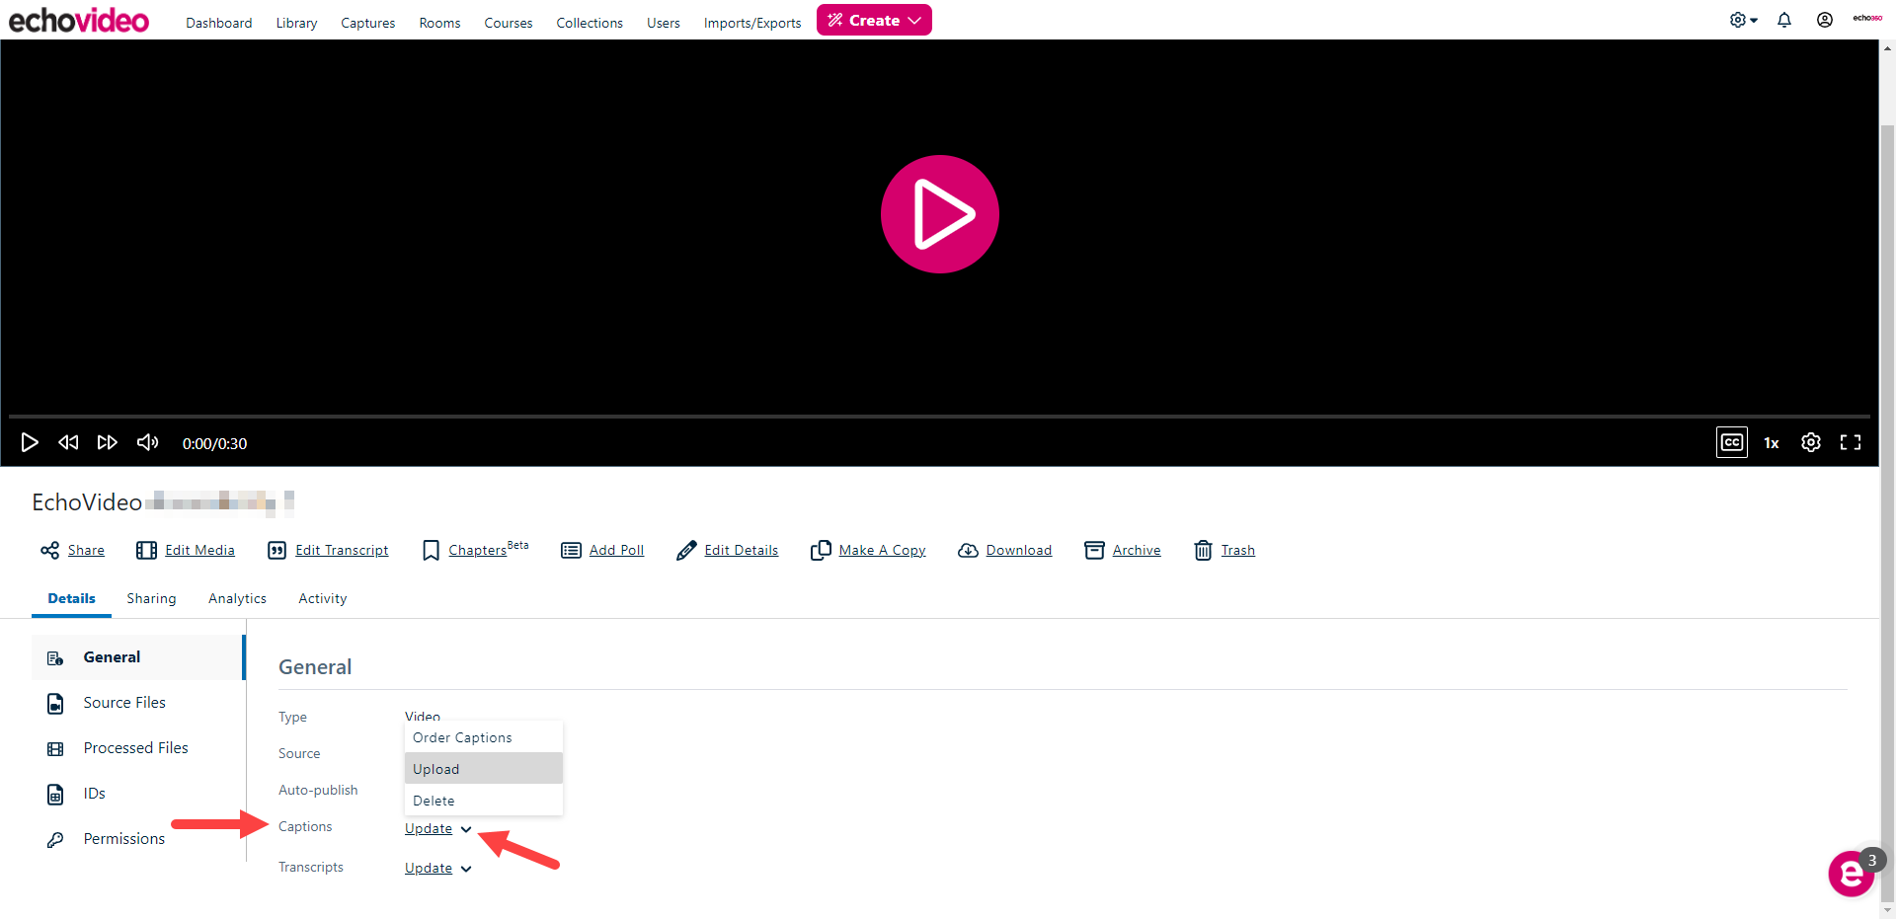This screenshot has width=1896, height=919.
Task: Open the Library page
Action: click(296, 23)
